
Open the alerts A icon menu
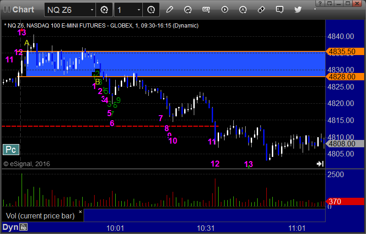243,10
